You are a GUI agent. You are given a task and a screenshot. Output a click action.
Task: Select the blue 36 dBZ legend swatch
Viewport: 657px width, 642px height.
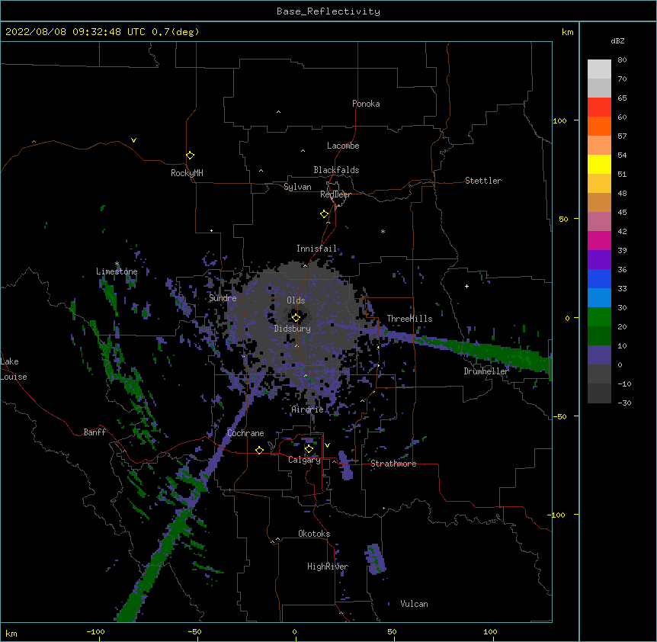pos(599,278)
